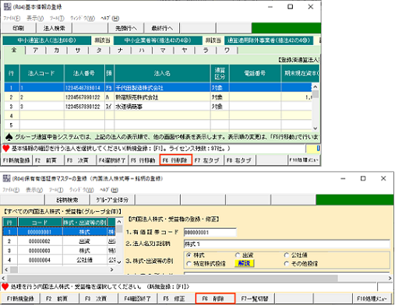Jump with the 先頭行へ button

click(x=126, y=28)
